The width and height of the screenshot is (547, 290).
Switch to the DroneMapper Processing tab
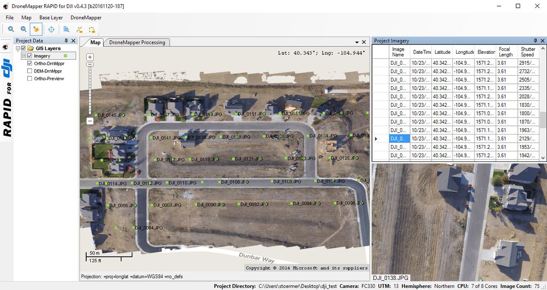point(137,41)
